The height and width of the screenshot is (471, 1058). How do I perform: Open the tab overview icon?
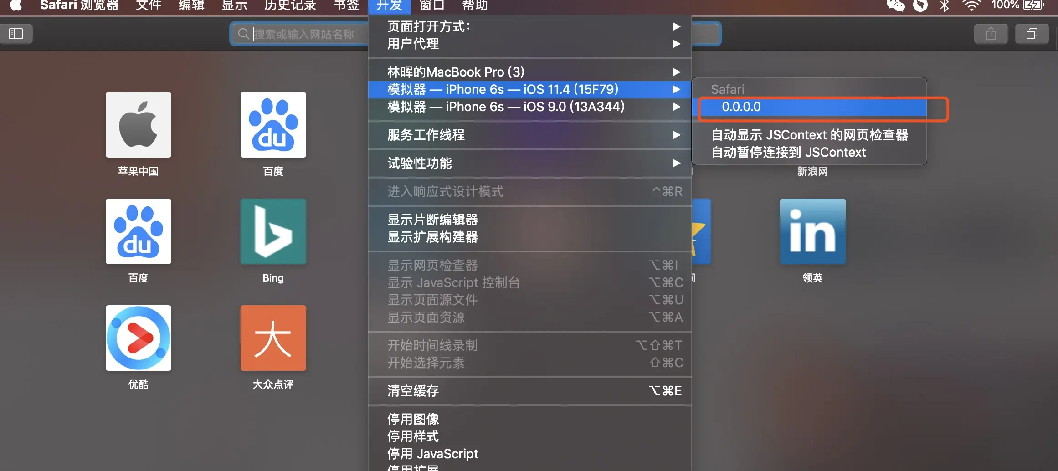1032,34
